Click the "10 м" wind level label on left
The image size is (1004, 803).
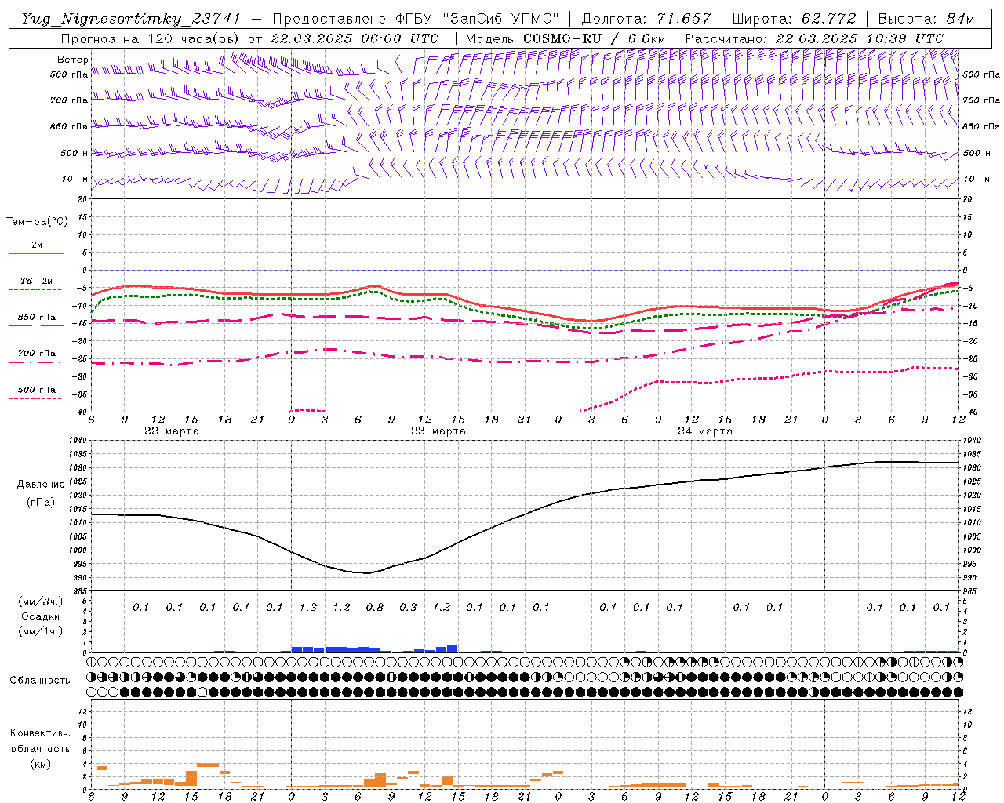point(75,180)
